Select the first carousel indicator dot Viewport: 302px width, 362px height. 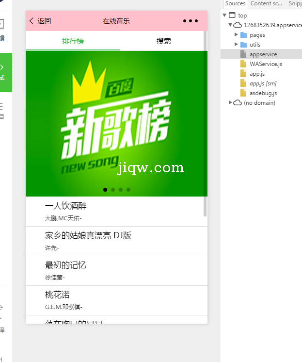[105, 190]
